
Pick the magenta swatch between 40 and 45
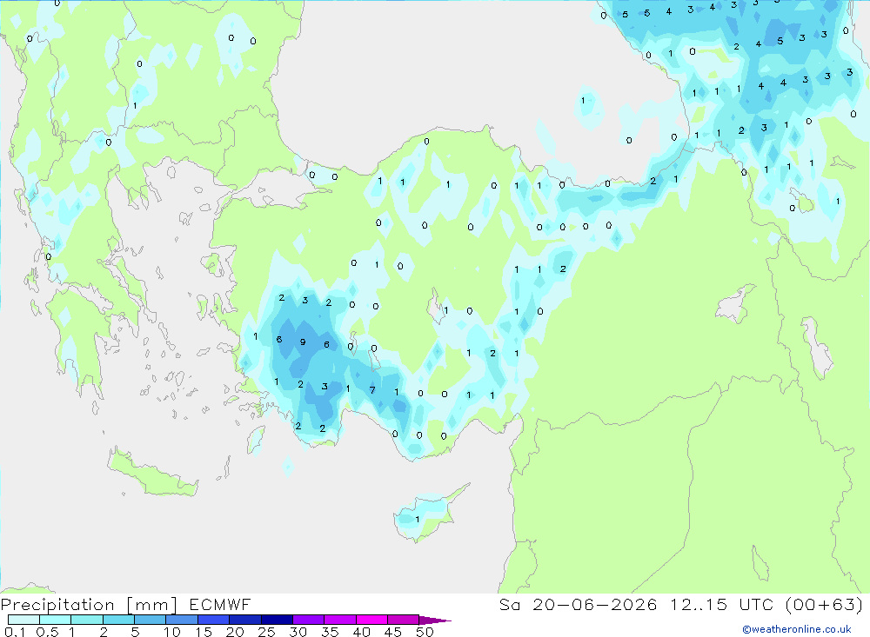pyautogui.click(x=371, y=620)
